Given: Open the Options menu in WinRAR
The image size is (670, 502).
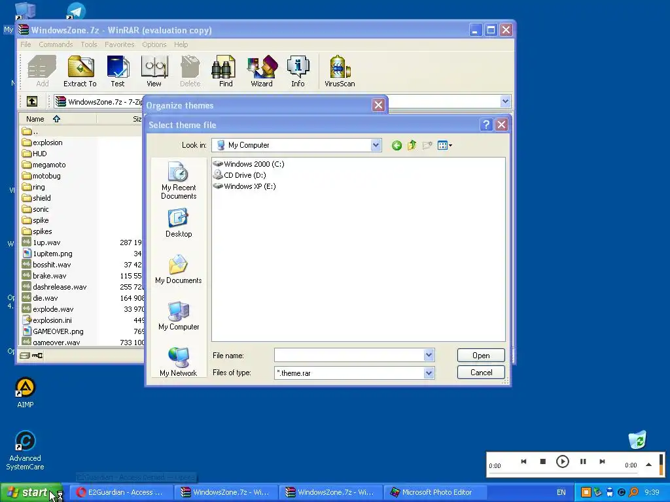Looking at the screenshot, I should [154, 44].
